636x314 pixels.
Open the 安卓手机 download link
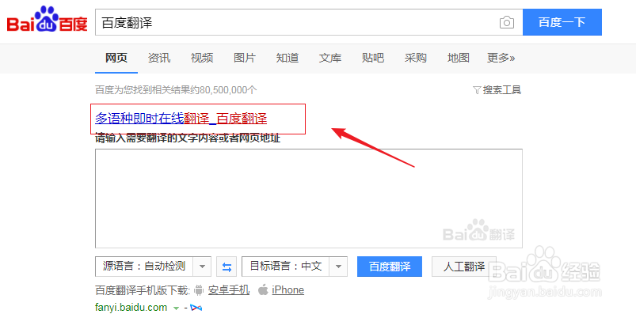(x=229, y=290)
